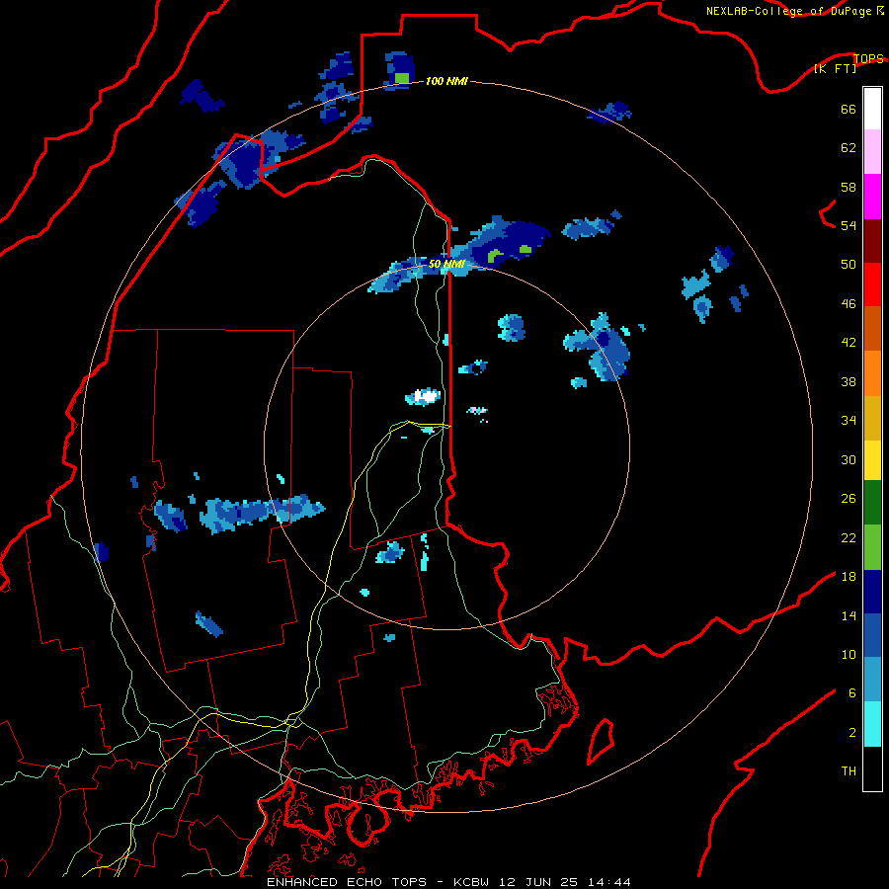Click the cyan legend swatch between 6 and 2

872,724
